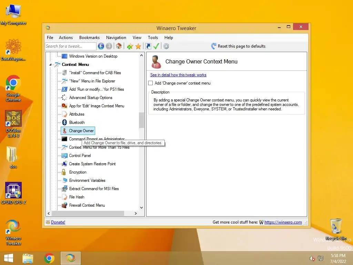Click the tree horizontal scroll left arrow
The image size is (353, 265).
49,213
